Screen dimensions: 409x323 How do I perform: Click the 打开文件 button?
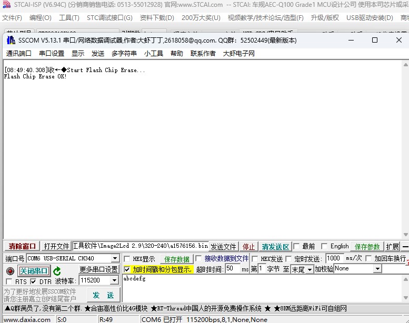coord(56,246)
